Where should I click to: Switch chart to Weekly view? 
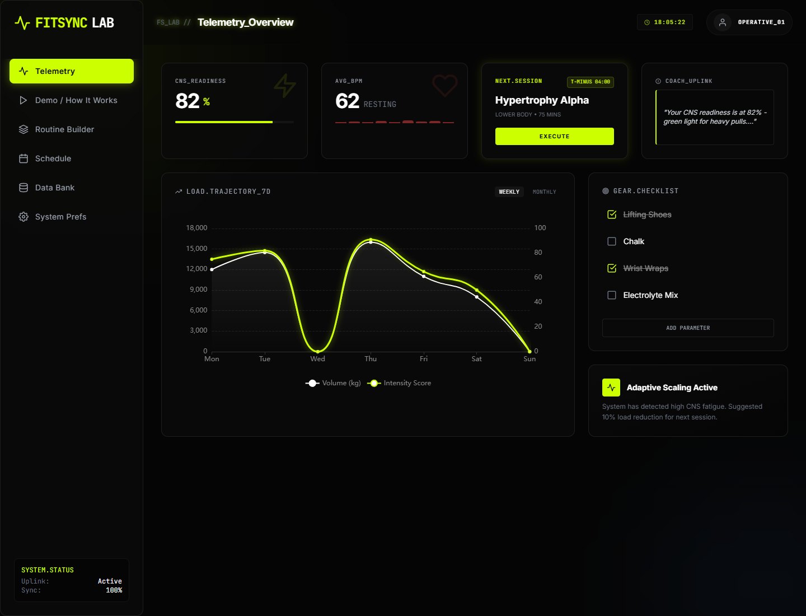(x=509, y=192)
